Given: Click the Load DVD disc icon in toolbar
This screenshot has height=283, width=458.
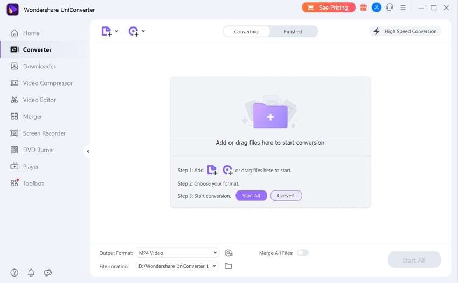Looking at the screenshot, I should [134, 31].
